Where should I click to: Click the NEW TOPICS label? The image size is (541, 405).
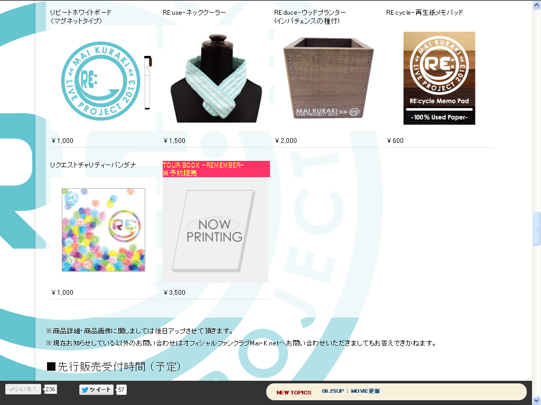tap(294, 392)
